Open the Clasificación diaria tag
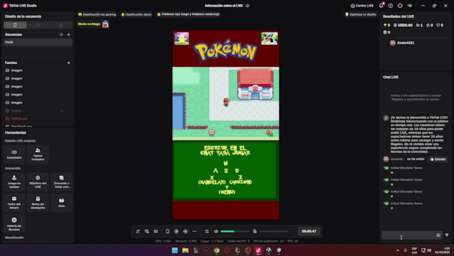The width and height of the screenshot is (454, 256). tap(136, 15)
